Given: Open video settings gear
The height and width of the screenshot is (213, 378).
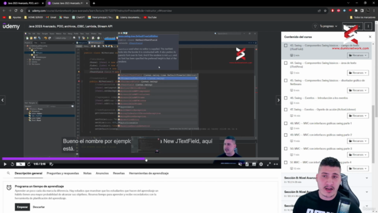Looking at the screenshot, I should pos(261,164).
